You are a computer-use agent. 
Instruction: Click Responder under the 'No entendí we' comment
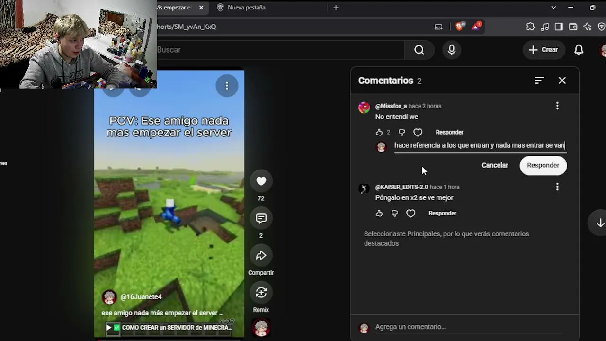pyautogui.click(x=449, y=132)
